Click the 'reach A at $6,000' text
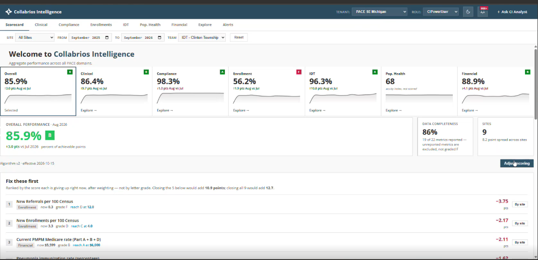 87,245
